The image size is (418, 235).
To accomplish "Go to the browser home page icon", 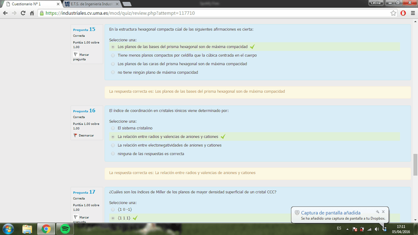I will [32, 13].
